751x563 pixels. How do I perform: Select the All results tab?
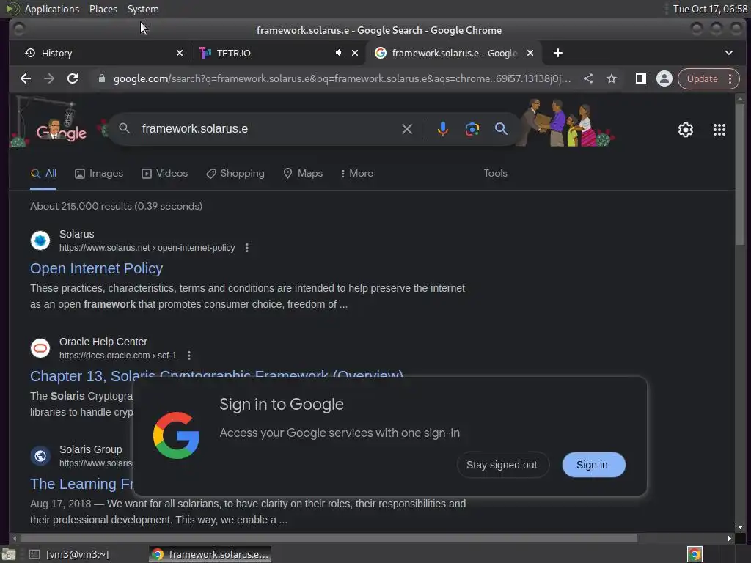point(43,173)
